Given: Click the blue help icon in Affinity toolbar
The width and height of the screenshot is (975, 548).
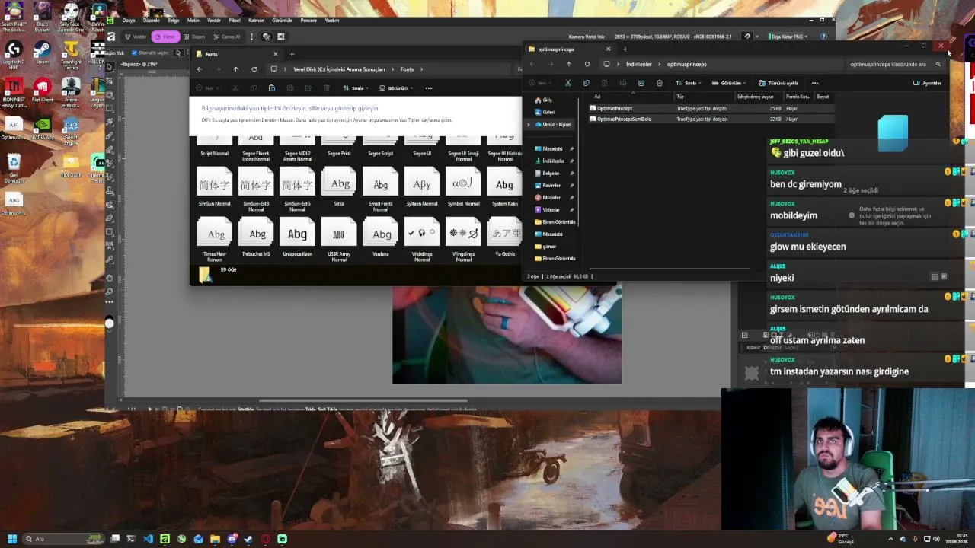Looking at the screenshot, I should [823, 37].
